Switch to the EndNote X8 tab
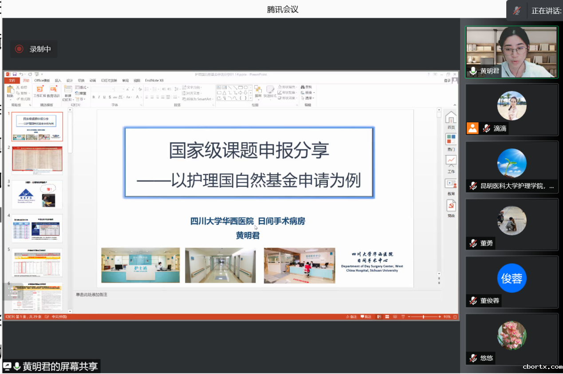The image size is (563, 374). (x=154, y=81)
